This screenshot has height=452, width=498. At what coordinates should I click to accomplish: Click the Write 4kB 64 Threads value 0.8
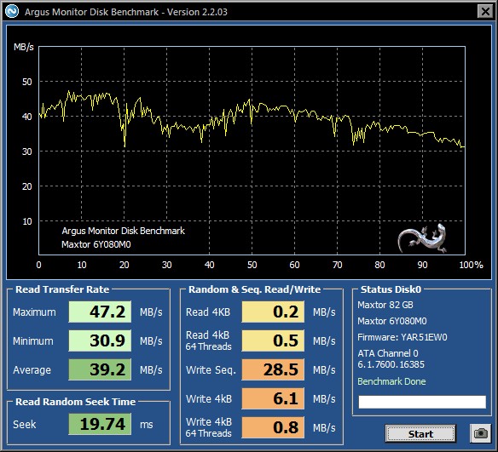[x=273, y=427]
